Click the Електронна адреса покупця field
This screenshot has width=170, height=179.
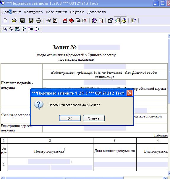[105, 128]
